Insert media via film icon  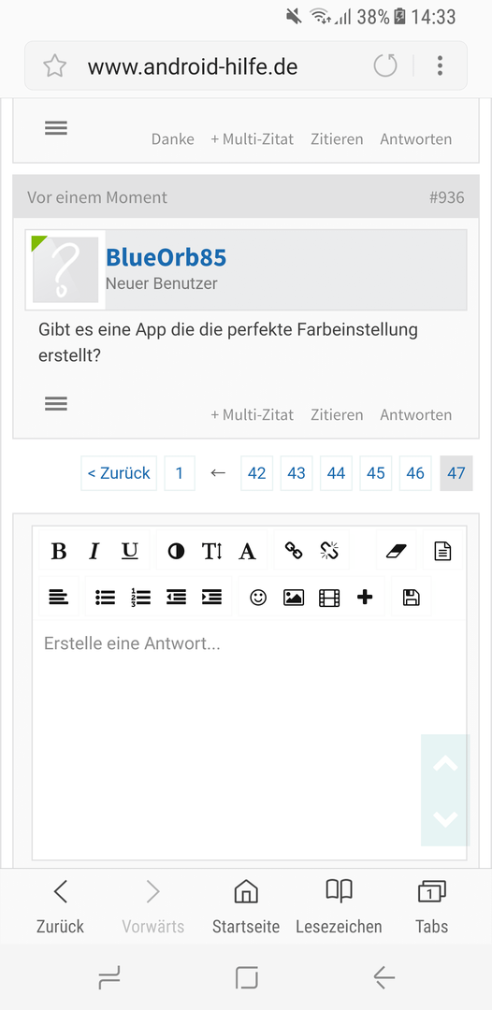[329, 597]
